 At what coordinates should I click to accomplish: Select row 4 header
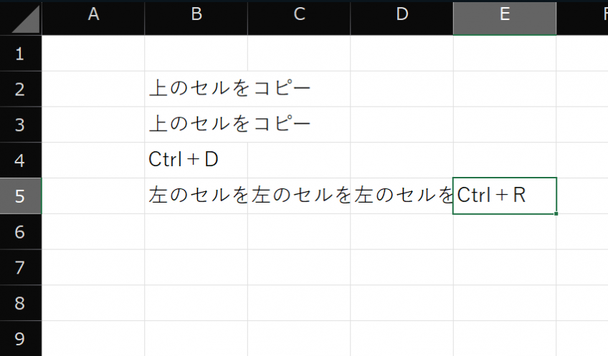click(20, 160)
